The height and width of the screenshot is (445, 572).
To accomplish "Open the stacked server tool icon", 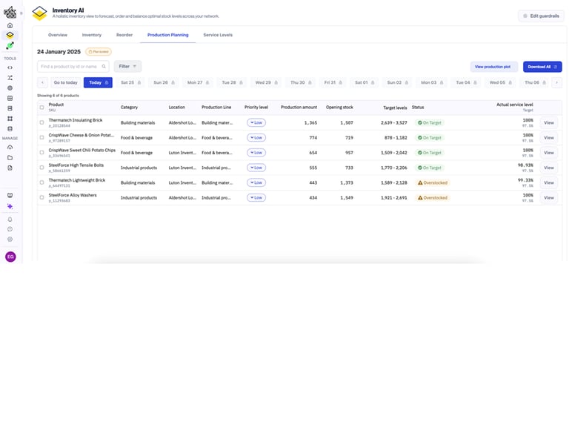I will click(x=10, y=108).
